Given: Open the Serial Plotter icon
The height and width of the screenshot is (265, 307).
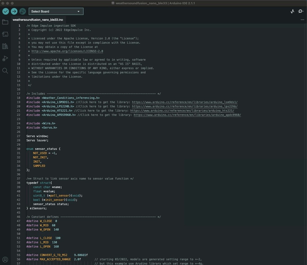Looking at the screenshot, I should coord(292,11).
